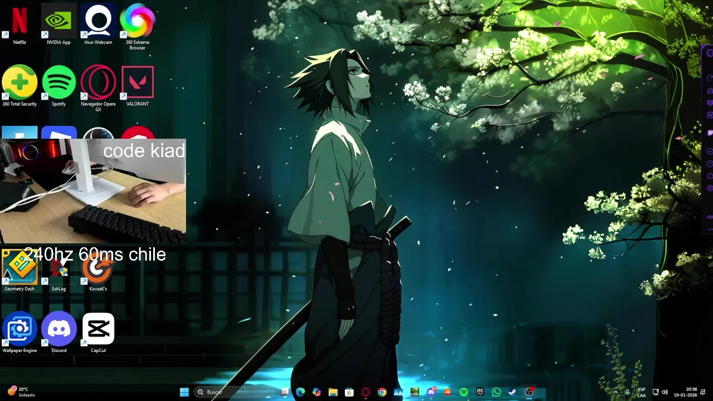Launch Google Chrome from the taskbar

point(382,392)
